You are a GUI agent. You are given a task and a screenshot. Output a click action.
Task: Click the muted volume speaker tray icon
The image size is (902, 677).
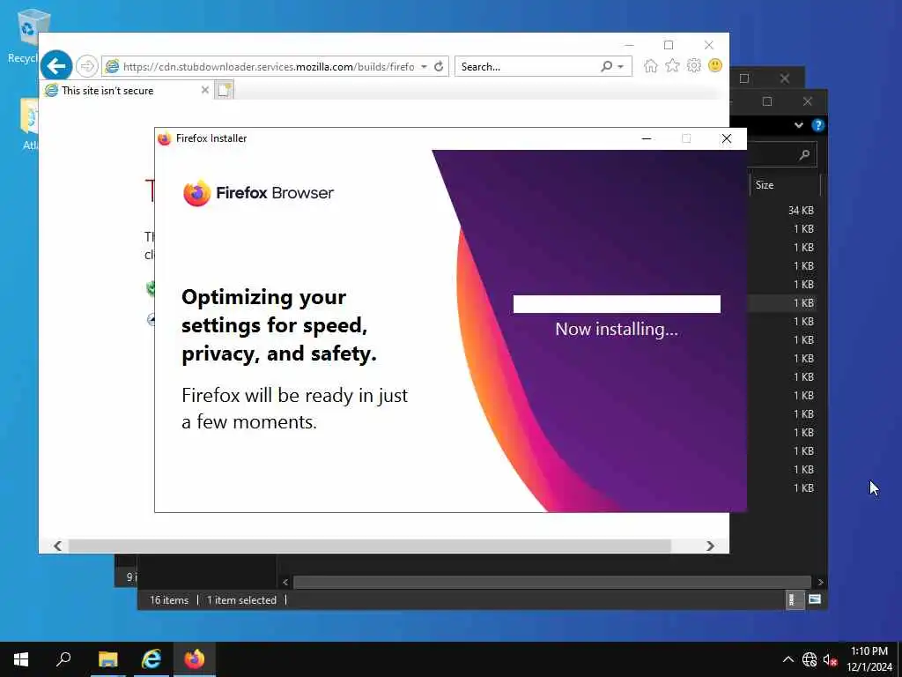830,659
